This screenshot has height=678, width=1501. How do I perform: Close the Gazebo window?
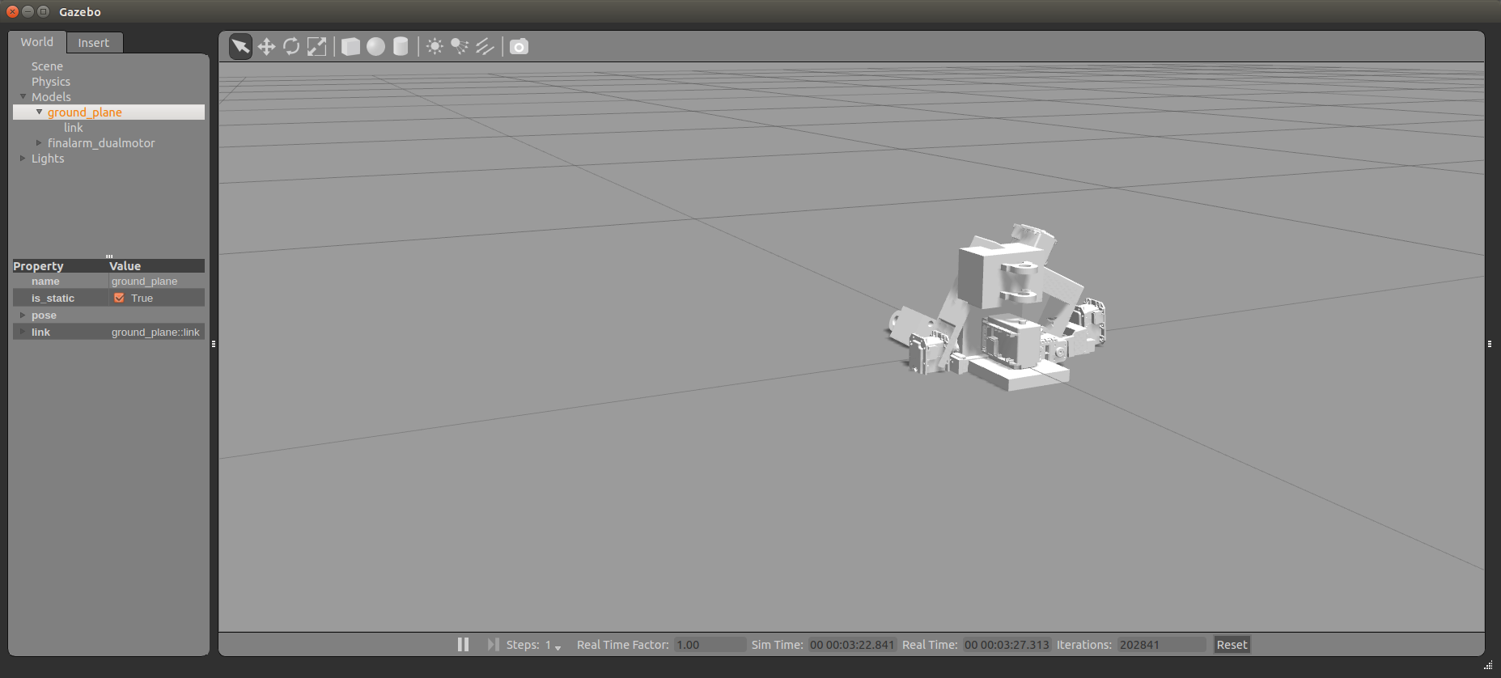coord(12,11)
